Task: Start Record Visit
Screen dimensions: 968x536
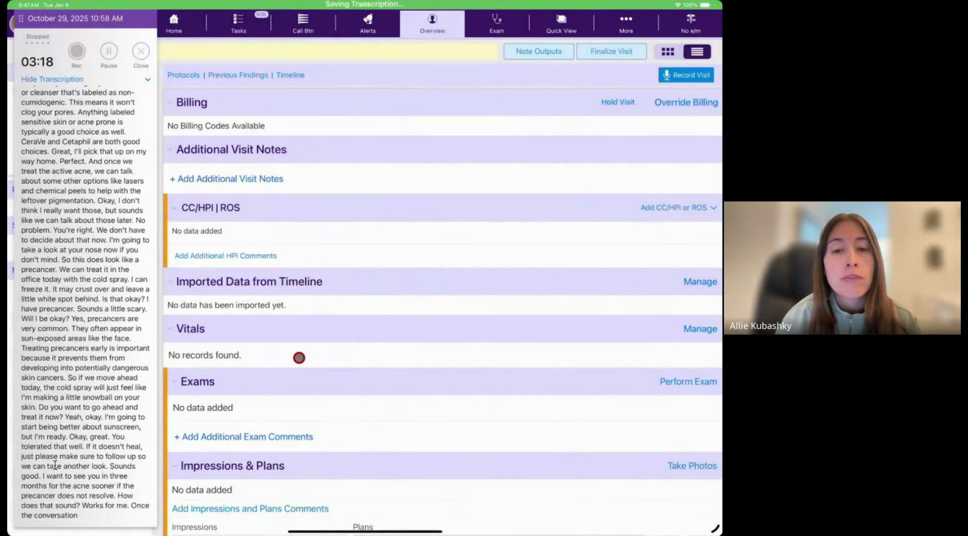Action: click(x=686, y=75)
